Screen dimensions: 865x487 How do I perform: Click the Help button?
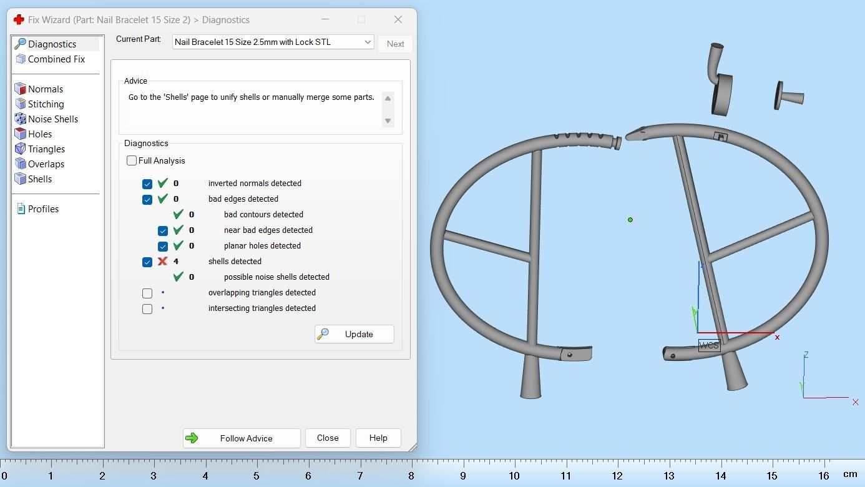[378, 438]
